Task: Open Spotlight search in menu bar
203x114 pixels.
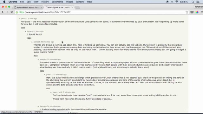Action: [193, 2]
